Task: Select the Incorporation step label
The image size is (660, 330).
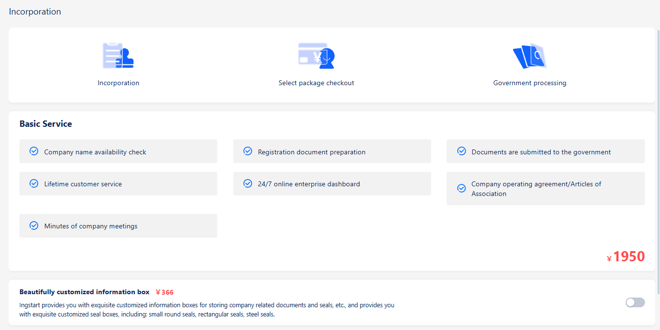Action: point(119,83)
